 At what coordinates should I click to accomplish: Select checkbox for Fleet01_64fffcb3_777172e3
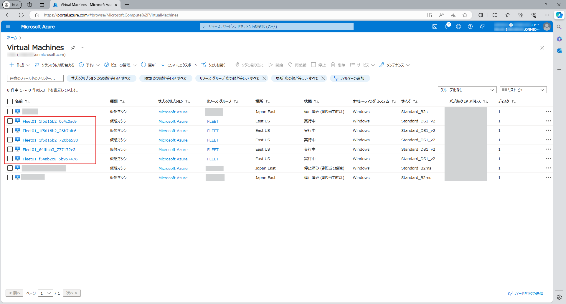point(10,149)
